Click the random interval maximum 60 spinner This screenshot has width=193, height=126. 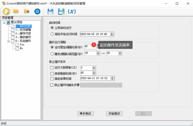pyautogui.click(x=120, y=53)
